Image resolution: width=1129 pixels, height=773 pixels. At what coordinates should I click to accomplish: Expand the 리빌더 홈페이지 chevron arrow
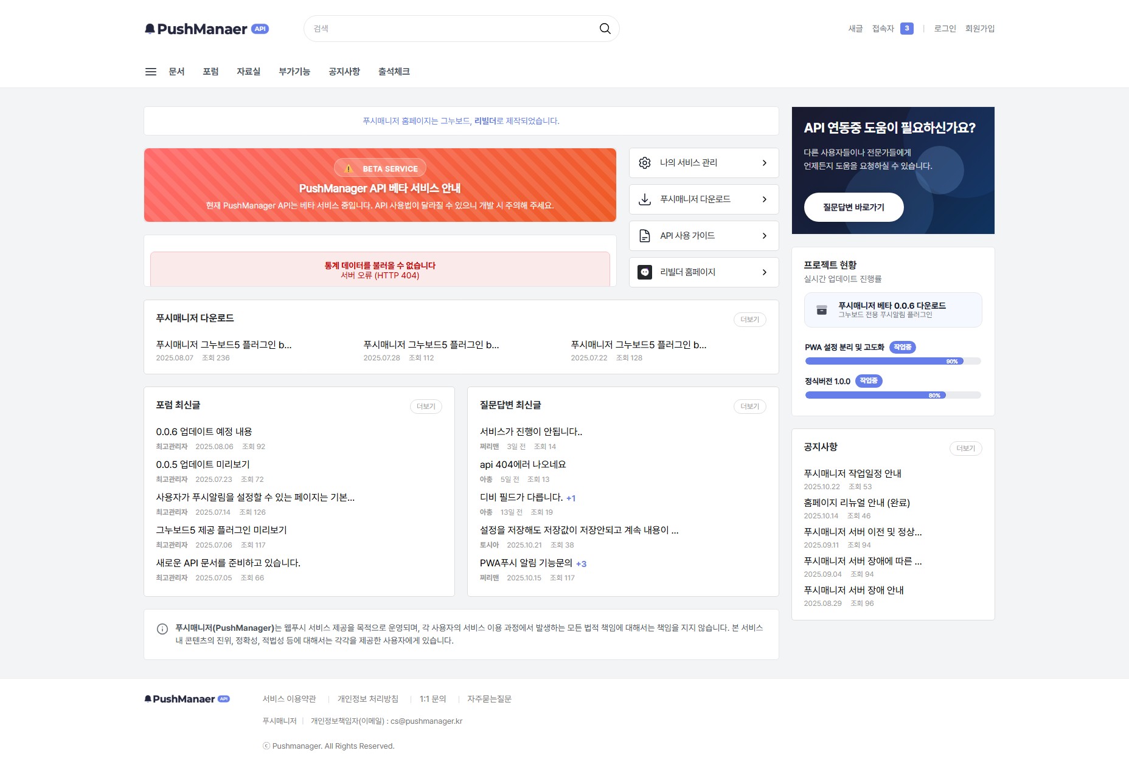[x=765, y=272]
